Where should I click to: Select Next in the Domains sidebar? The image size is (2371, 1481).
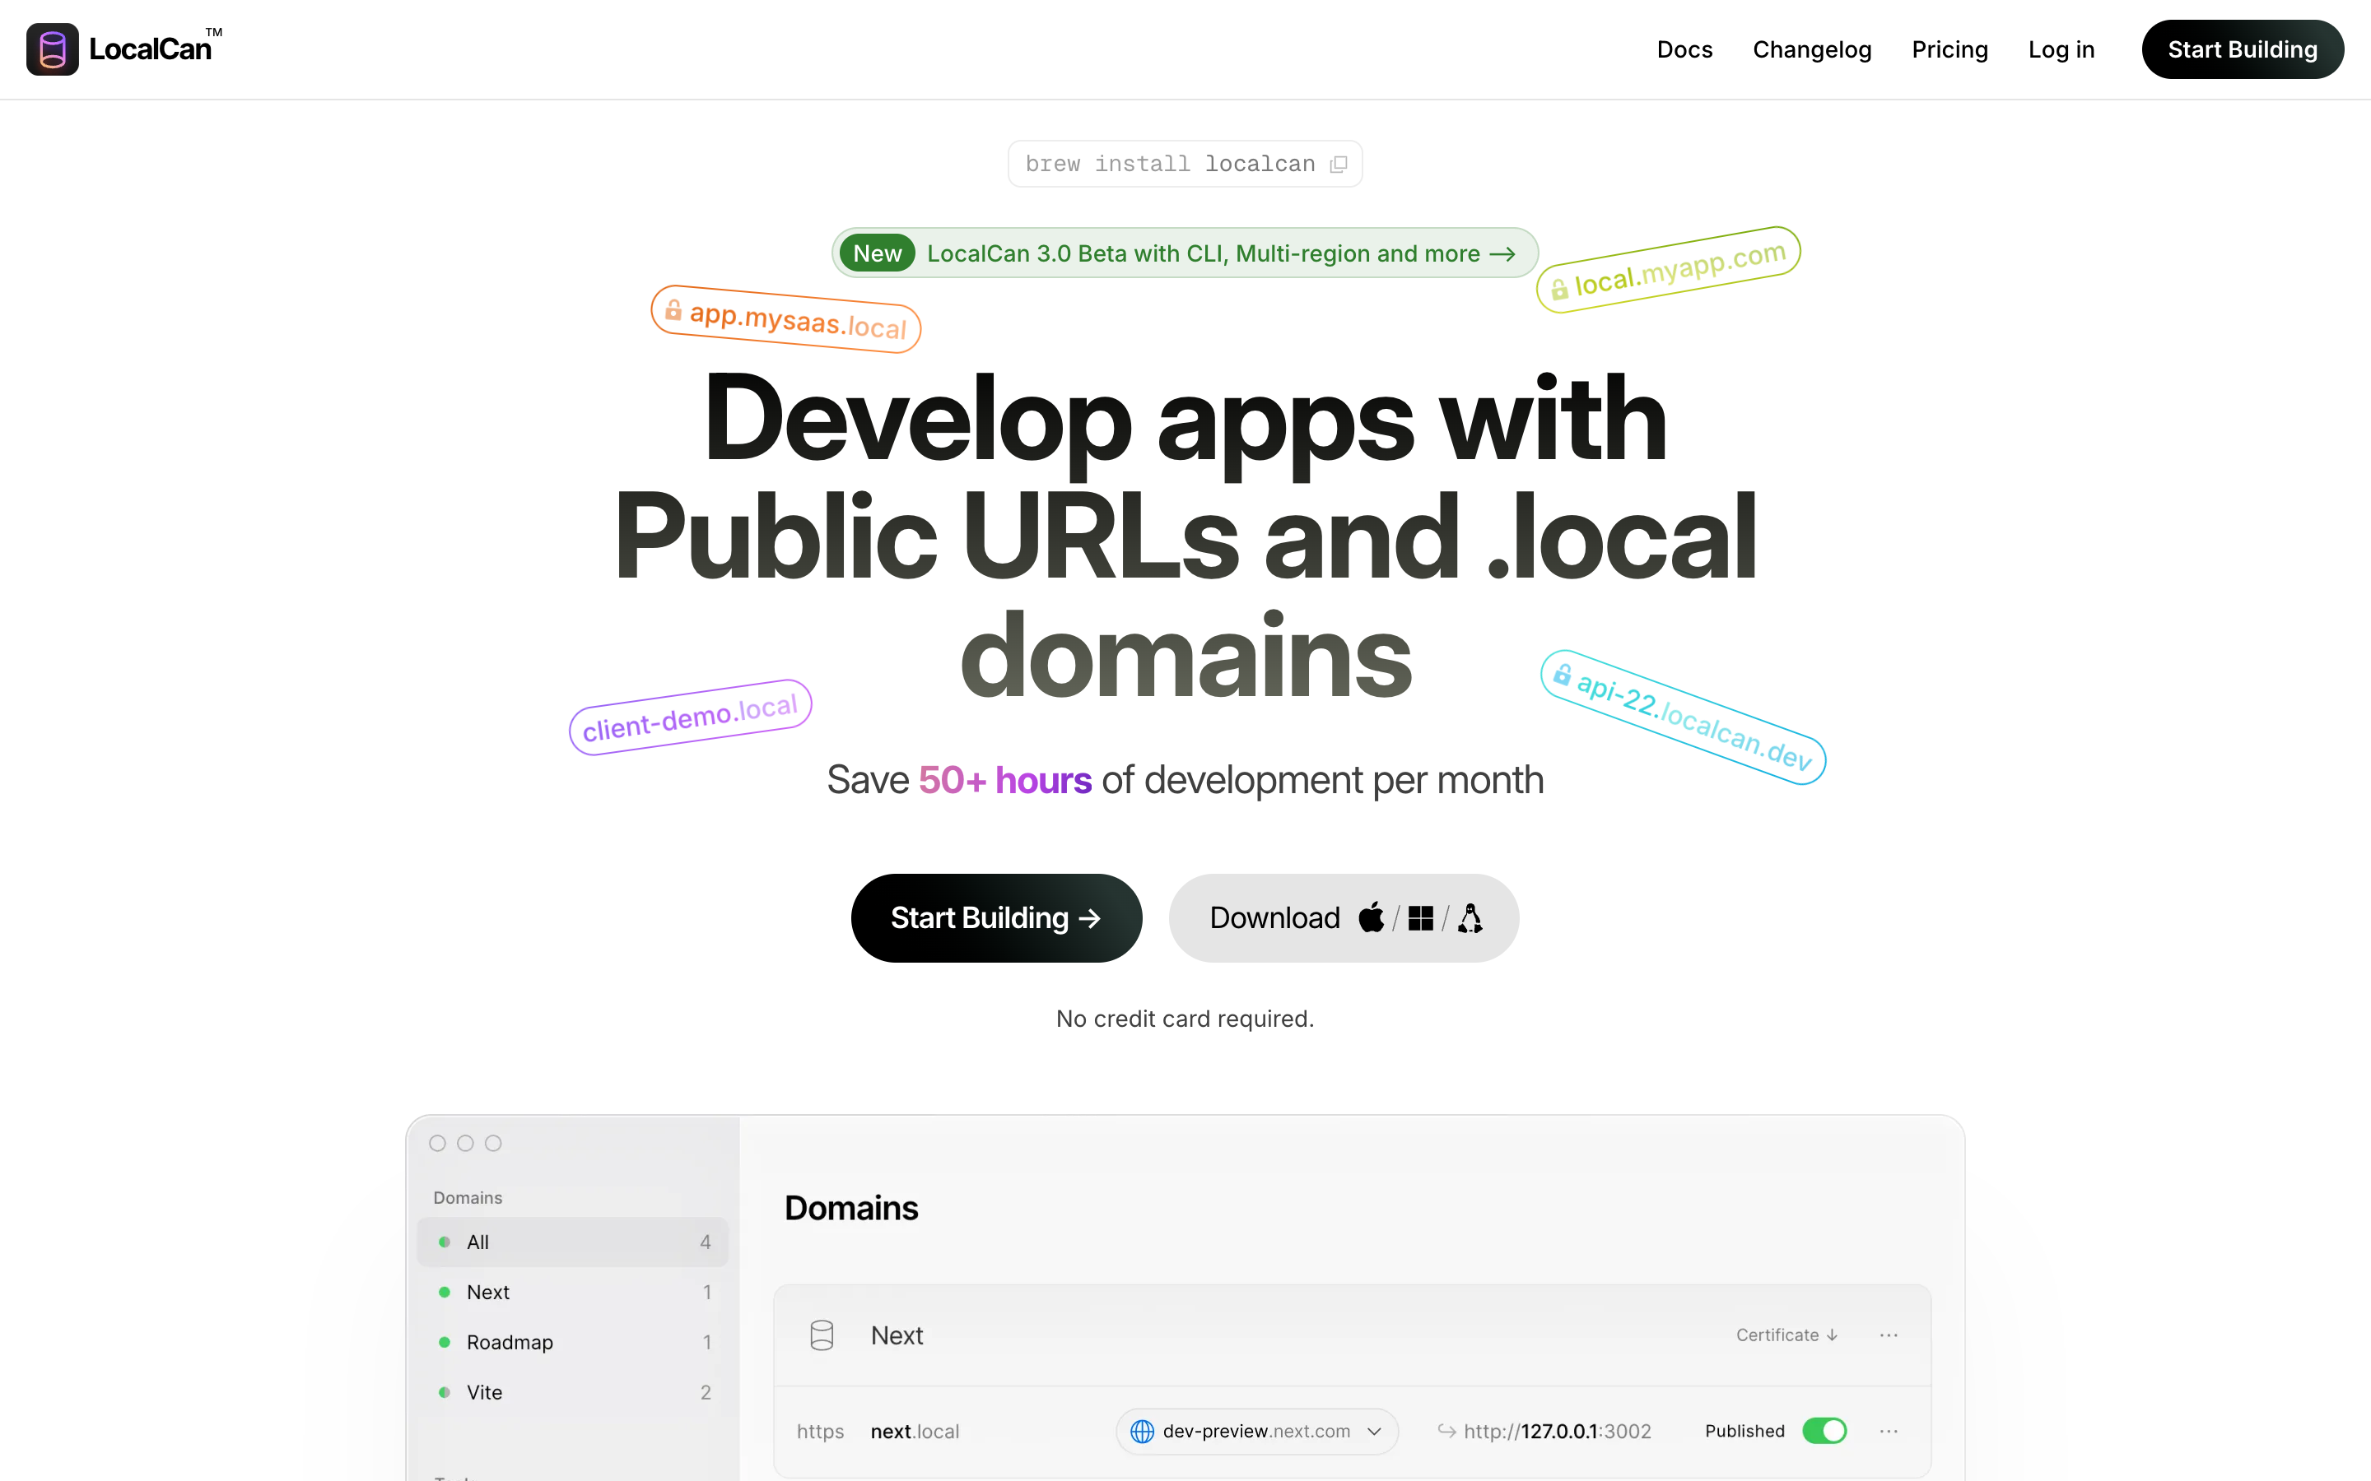[573, 1292]
